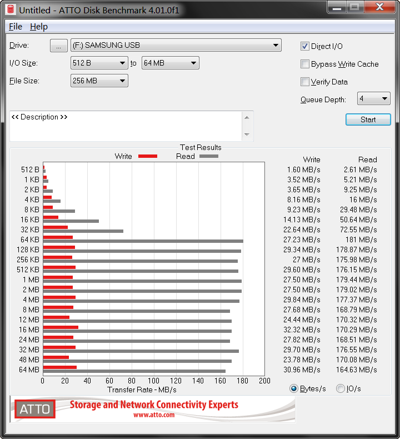Uncheck the Direct I/O checkbox
Image resolution: width=400 pixels, height=439 pixels.
click(x=305, y=46)
